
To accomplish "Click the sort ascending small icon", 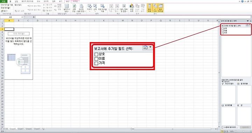I will [55, 6].
